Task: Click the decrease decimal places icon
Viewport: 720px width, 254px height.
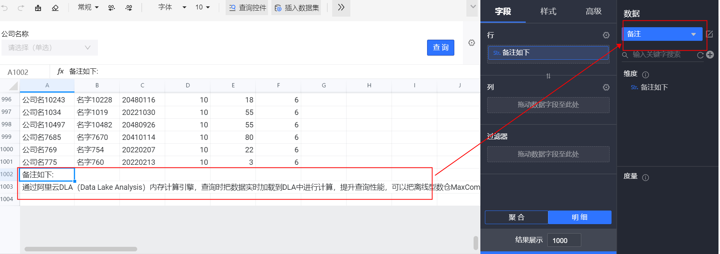Action: click(111, 8)
